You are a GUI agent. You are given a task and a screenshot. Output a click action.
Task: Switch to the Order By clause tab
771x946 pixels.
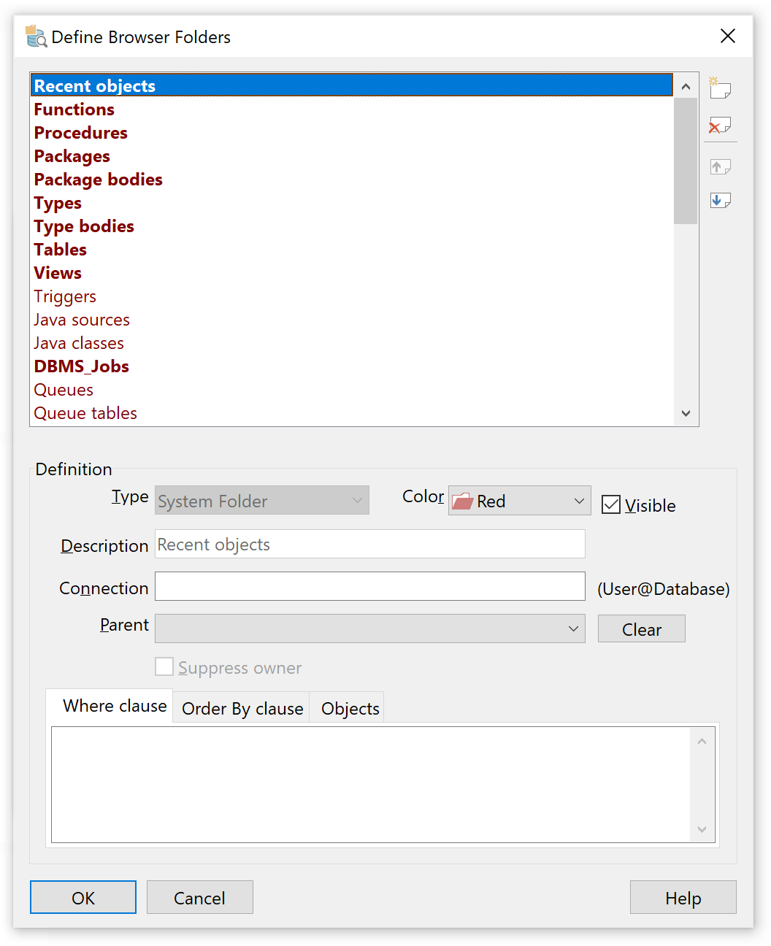pos(242,709)
